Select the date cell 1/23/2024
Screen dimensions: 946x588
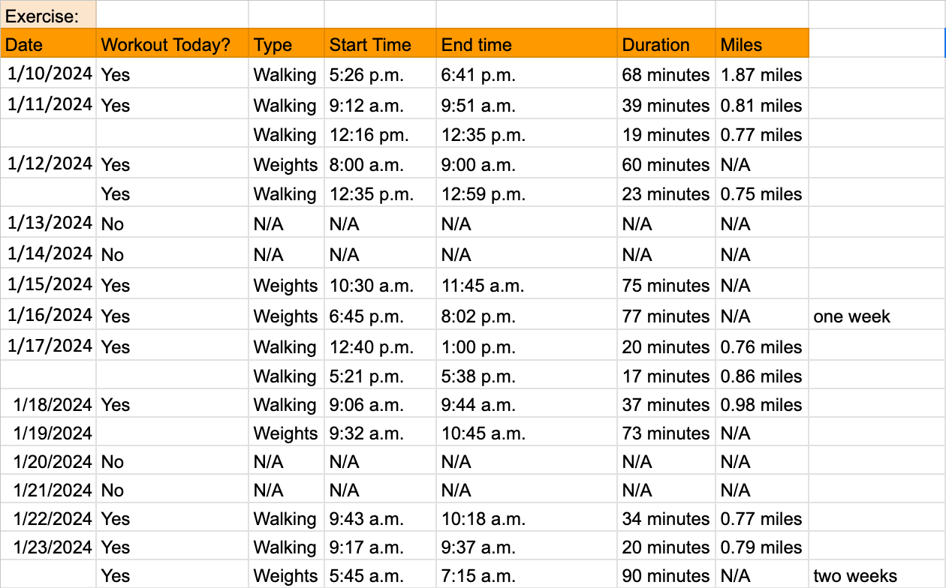(48, 546)
